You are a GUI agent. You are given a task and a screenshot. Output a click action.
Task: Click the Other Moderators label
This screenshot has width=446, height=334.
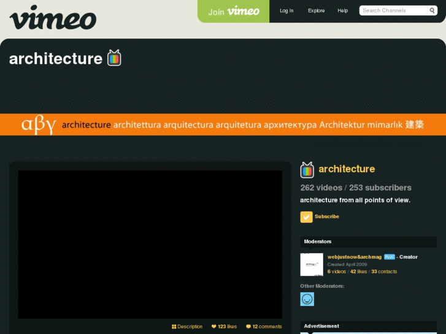[x=322, y=286]
